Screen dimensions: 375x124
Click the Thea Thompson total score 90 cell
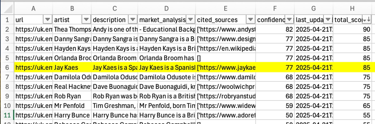click(x=352, y=29)
